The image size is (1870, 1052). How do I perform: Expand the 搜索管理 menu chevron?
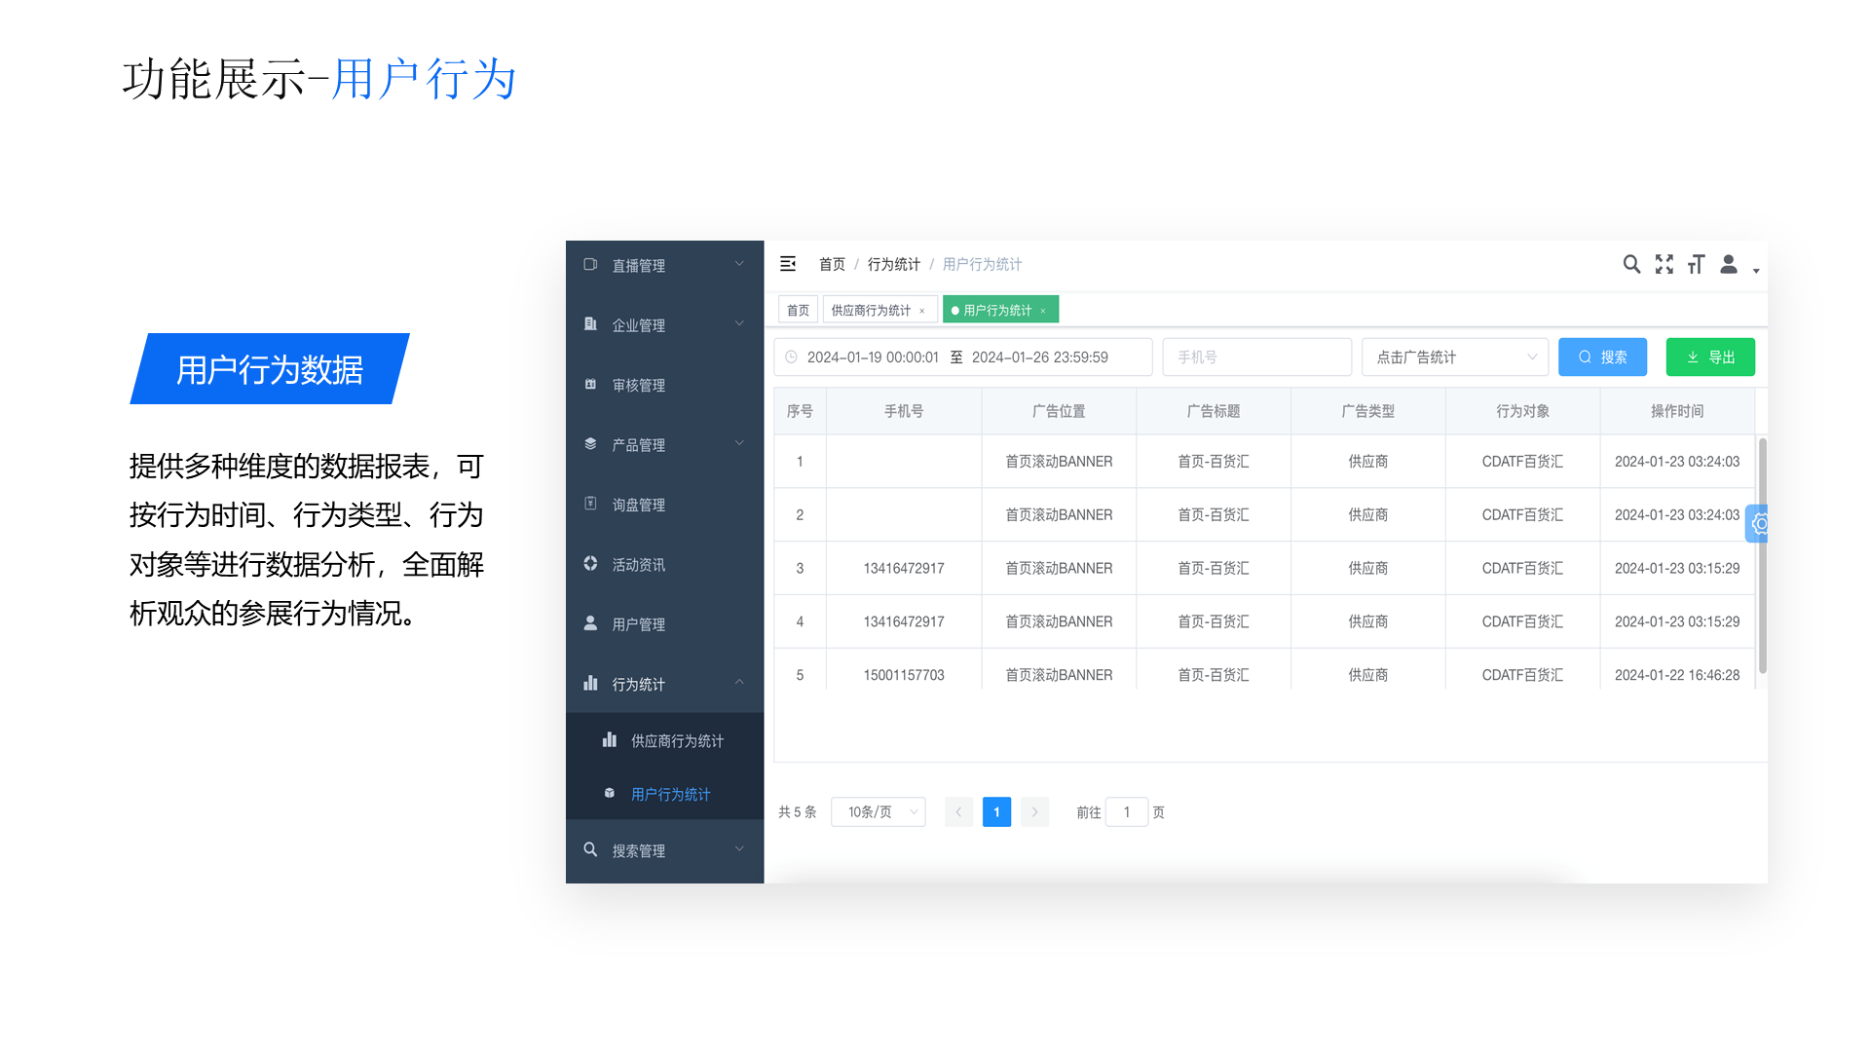(738, 849)
